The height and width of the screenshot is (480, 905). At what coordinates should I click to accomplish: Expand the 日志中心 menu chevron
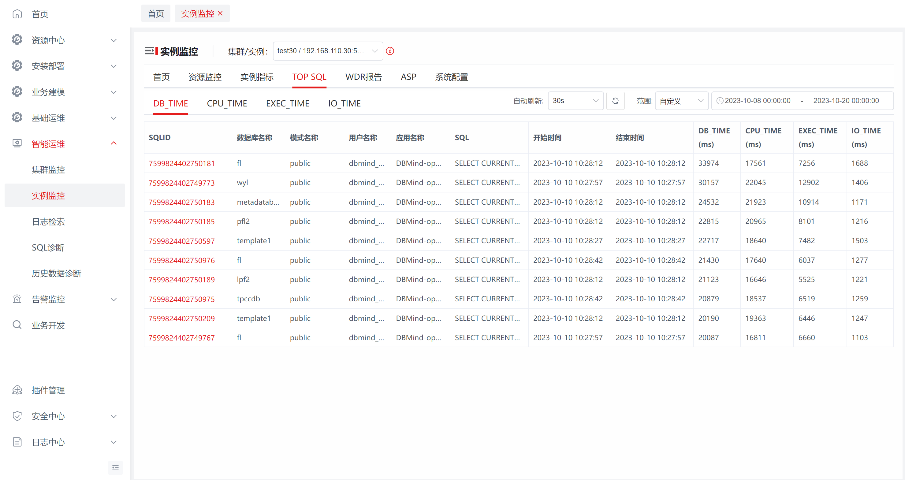[x=114, y=442]
